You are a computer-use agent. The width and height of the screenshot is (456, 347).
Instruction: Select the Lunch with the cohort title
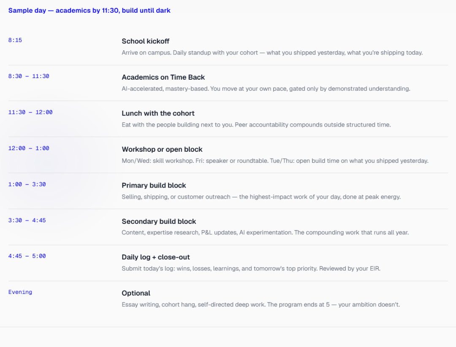click(158, 113)
